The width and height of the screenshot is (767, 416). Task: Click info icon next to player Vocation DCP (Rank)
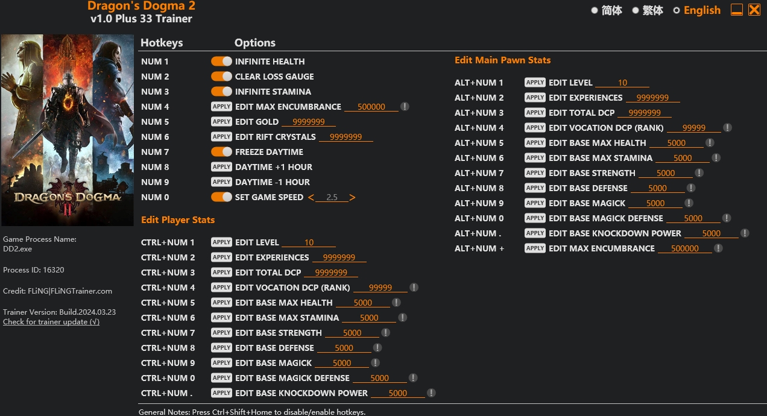414,288
